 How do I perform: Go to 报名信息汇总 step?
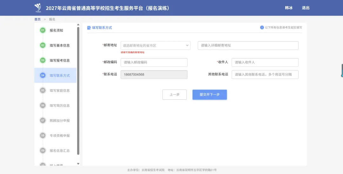point(55,151)
